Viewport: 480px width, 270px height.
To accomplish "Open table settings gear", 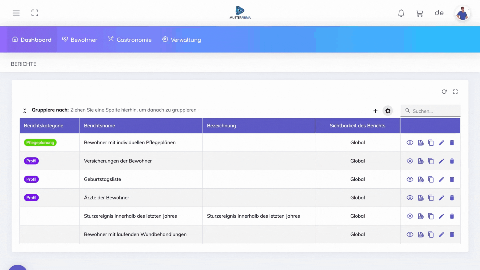I will [x=388, y=111].
